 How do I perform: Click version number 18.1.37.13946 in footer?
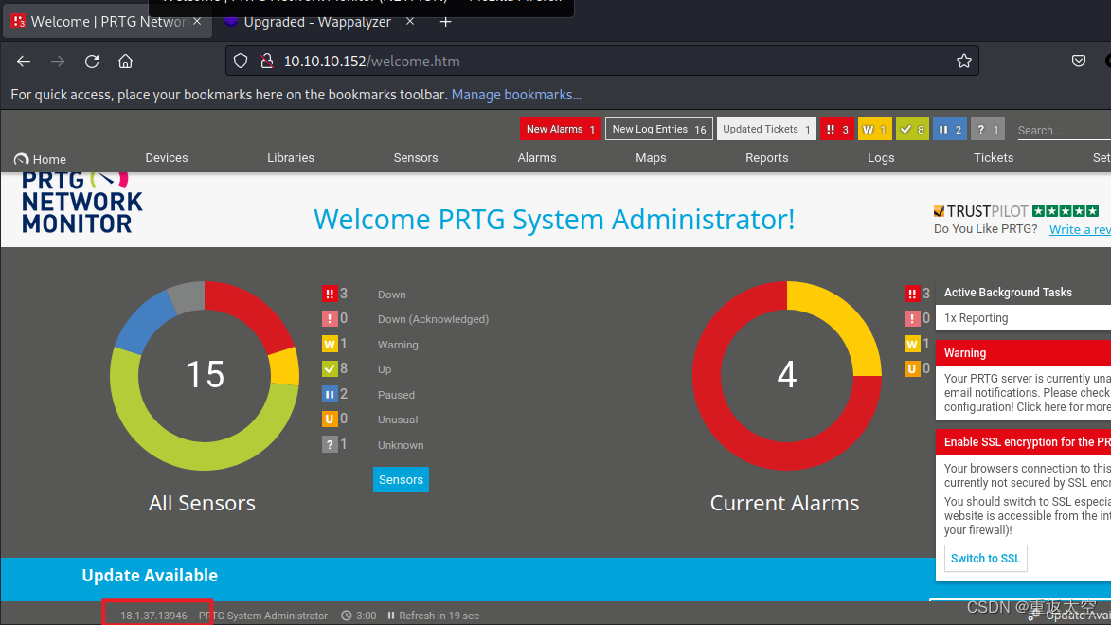coord(153,616)
